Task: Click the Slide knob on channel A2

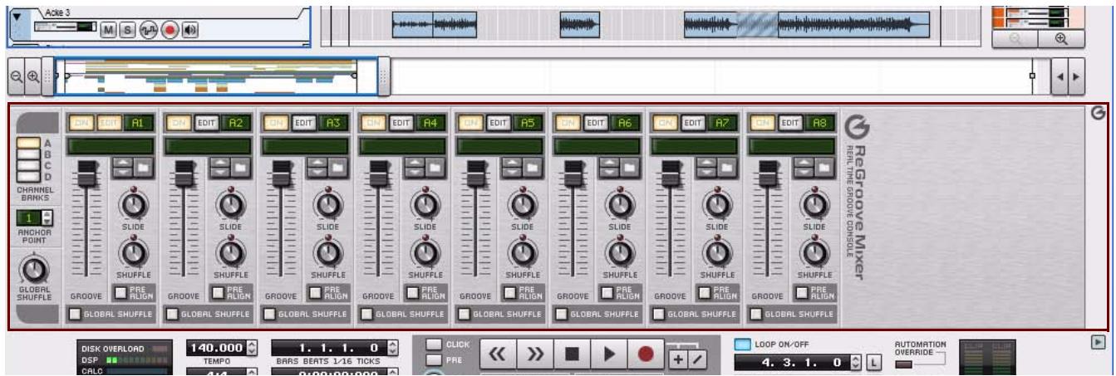Action: (230, 204)
